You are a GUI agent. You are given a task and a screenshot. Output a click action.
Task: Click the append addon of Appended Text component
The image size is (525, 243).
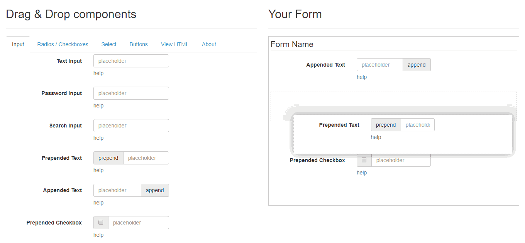pos(155,190)
